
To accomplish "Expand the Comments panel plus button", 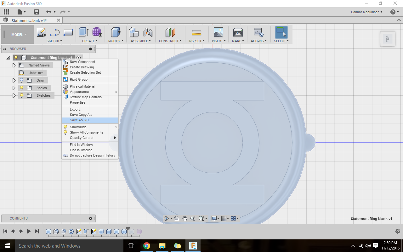I will click(x=90, y=218).
